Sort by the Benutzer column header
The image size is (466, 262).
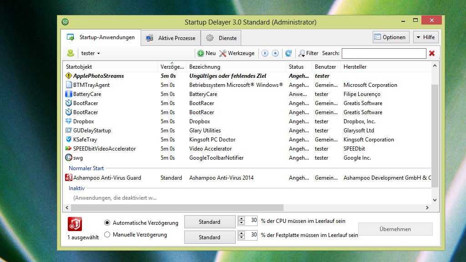coord(326,67)
